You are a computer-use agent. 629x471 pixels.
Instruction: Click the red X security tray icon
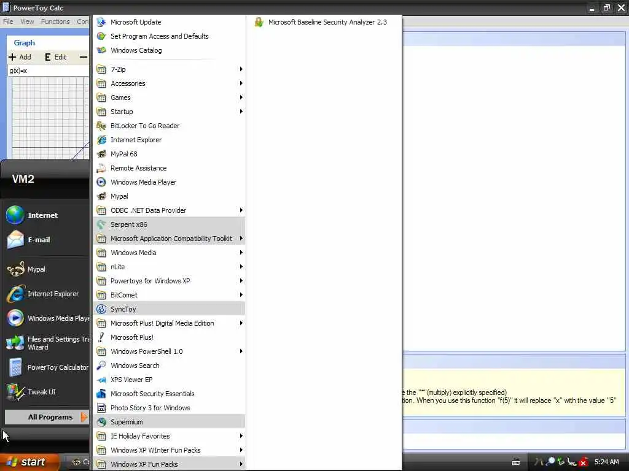(584, 462)
